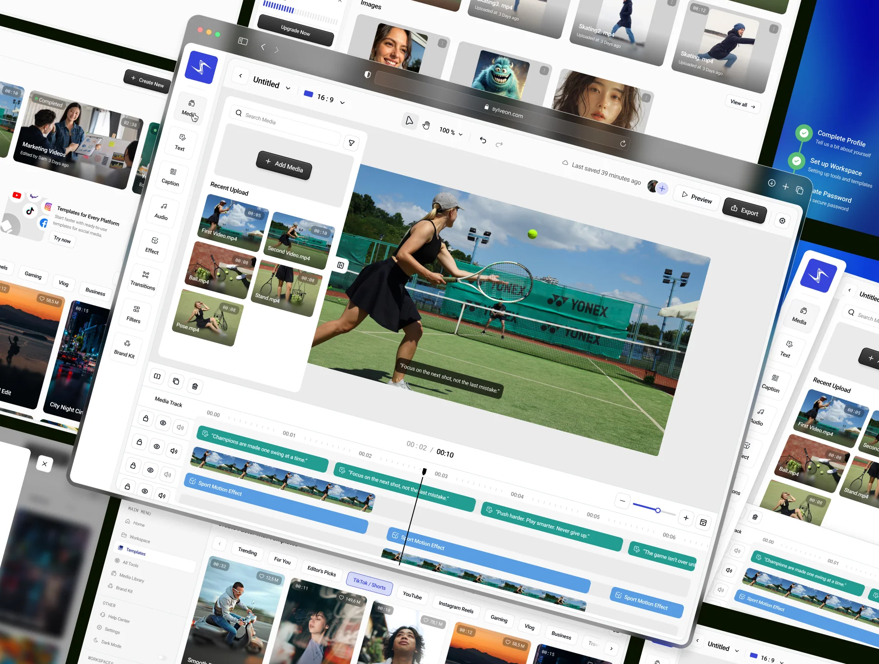
Task: Click the blue color swatch beside 16:9
Action: pos(308,94)
